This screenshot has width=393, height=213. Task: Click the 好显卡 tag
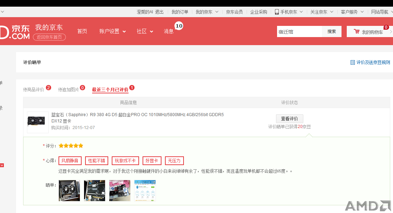pyautogui.click(x=152, y=161)
